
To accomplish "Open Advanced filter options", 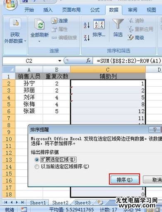I will click(x=136, y=38).
